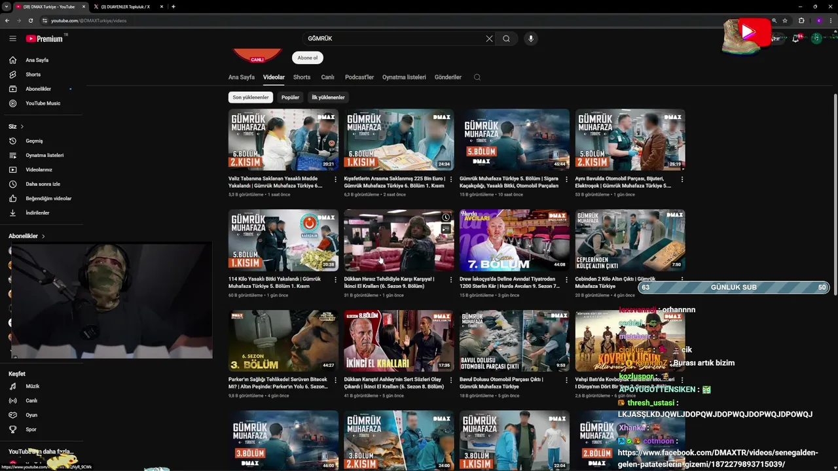Open options menu for Kıyafetlerin Arasına video

click(451, 179)
